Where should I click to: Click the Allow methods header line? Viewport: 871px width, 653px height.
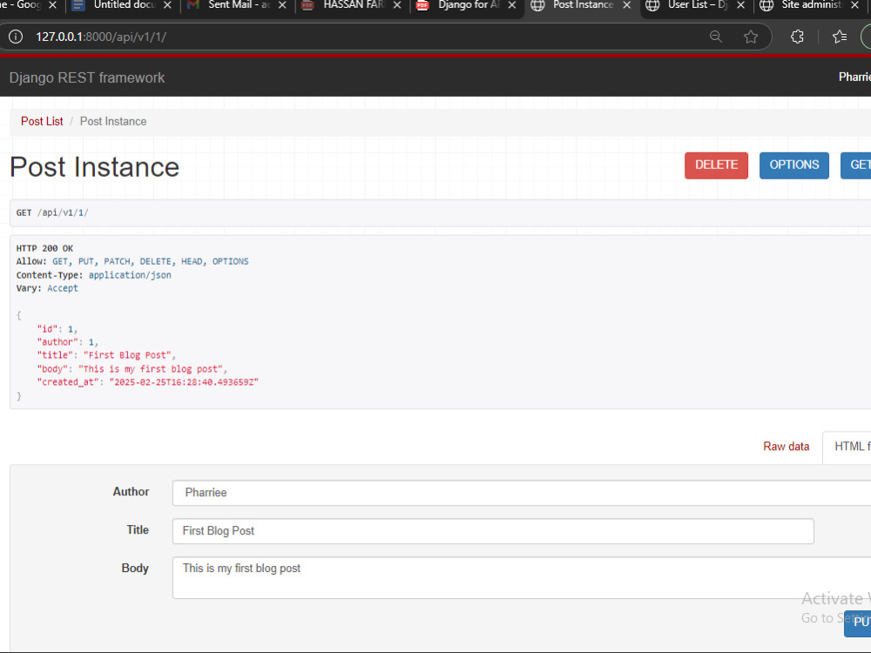[132, 261]
